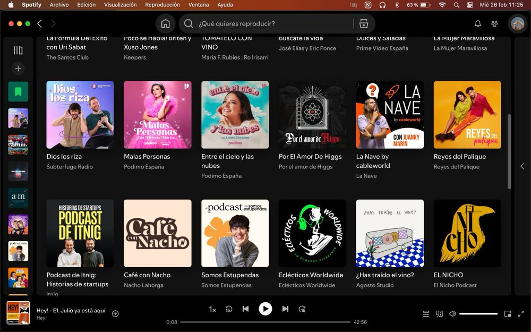531x332 pixels.
Task: Skip to next track
Action: point(285,309)
